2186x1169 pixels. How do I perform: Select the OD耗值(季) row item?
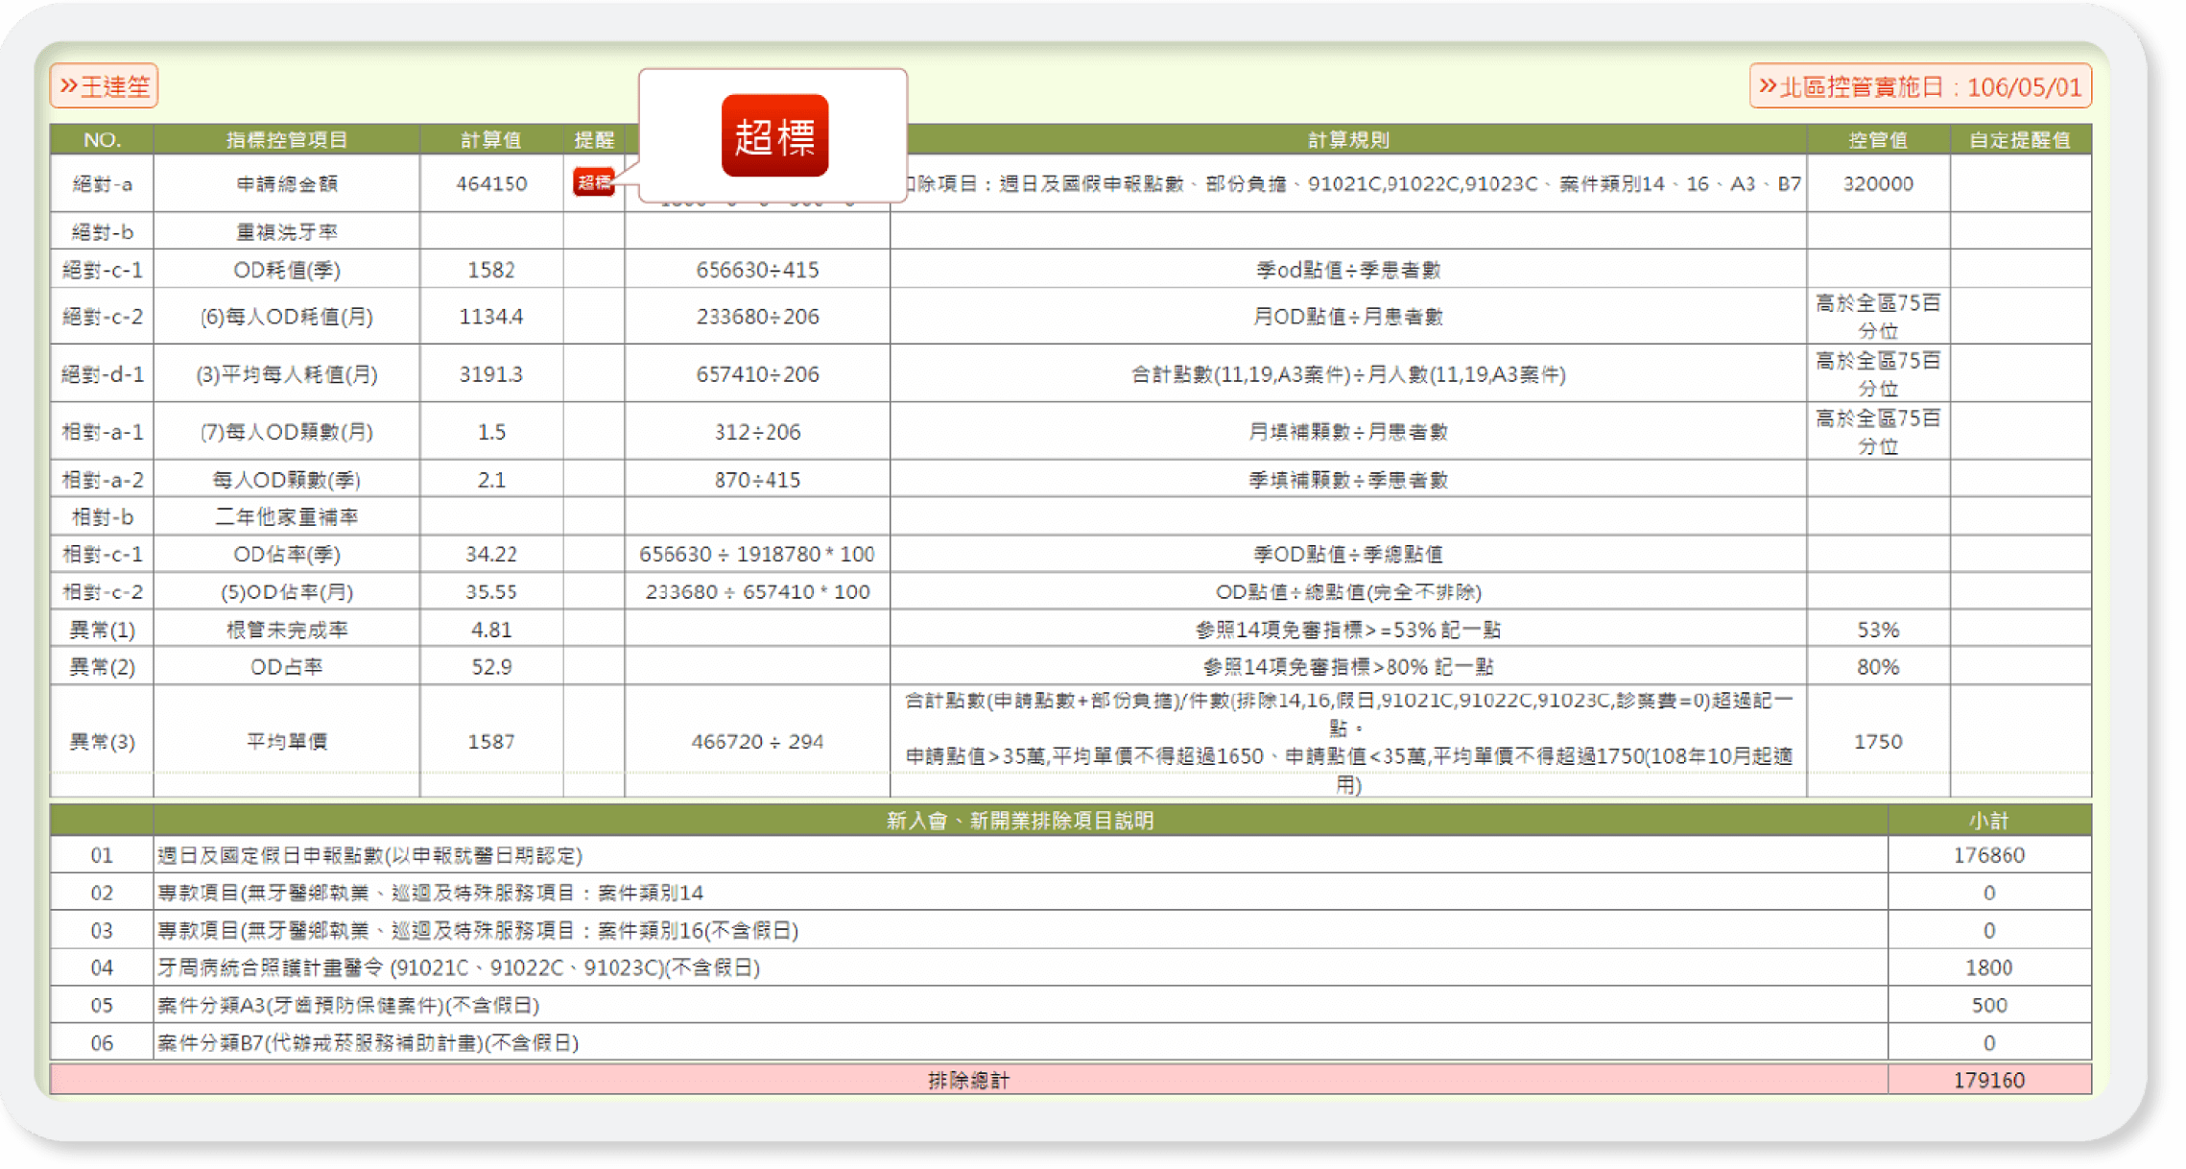pyautogui.click(x=286, y=270)
